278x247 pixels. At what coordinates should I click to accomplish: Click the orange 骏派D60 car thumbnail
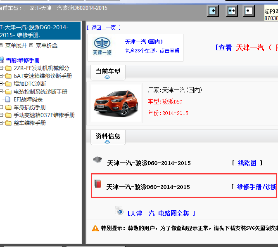click(x=116, y=104)
